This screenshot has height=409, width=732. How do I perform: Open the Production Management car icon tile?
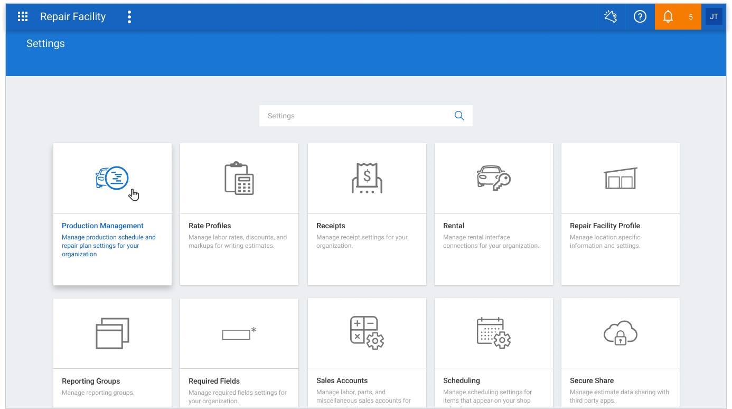[112, 179]
